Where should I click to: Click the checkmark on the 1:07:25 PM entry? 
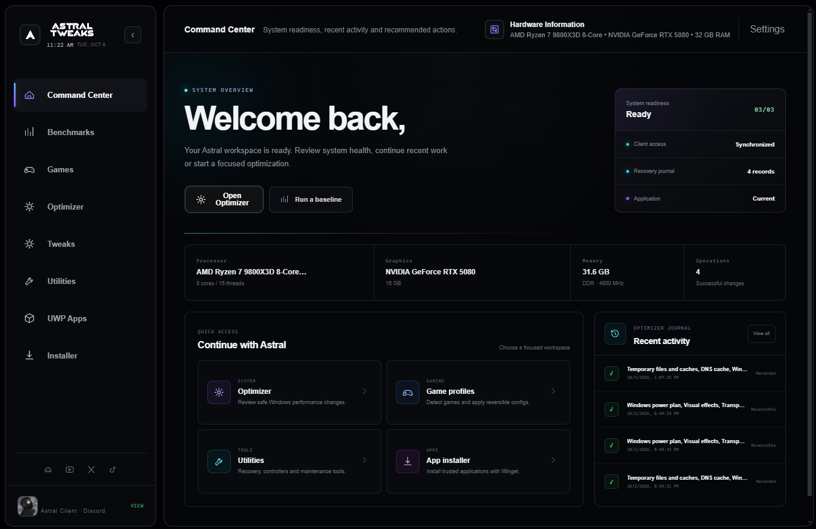pos(612,373)
